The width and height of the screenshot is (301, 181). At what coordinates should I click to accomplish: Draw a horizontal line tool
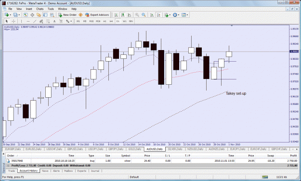(x=28, y=21)
